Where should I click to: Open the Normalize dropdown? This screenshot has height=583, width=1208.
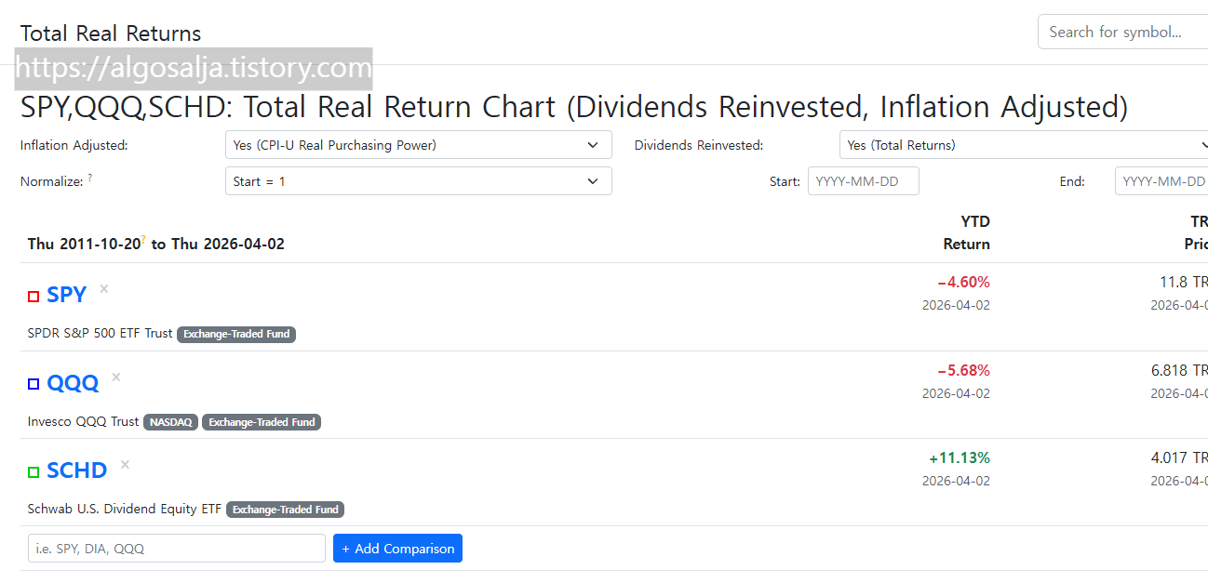pos(417,180)
